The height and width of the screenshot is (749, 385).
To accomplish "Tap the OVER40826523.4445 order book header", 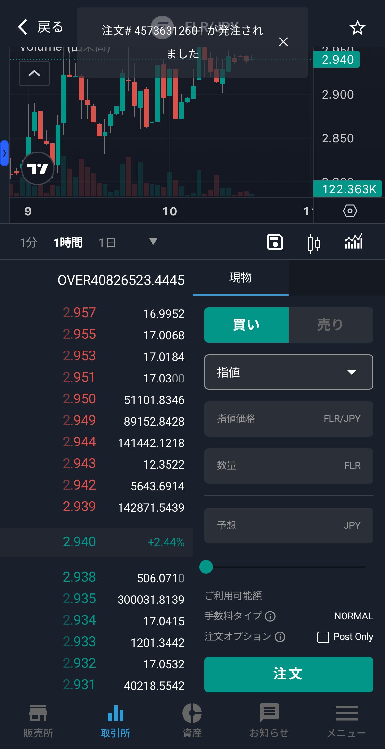I will tap(121, 280).
